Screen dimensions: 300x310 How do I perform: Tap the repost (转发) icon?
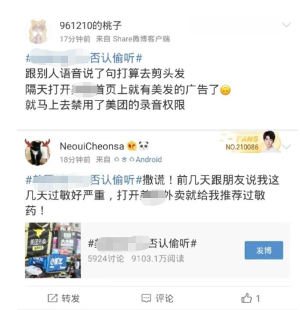point(52,298)
